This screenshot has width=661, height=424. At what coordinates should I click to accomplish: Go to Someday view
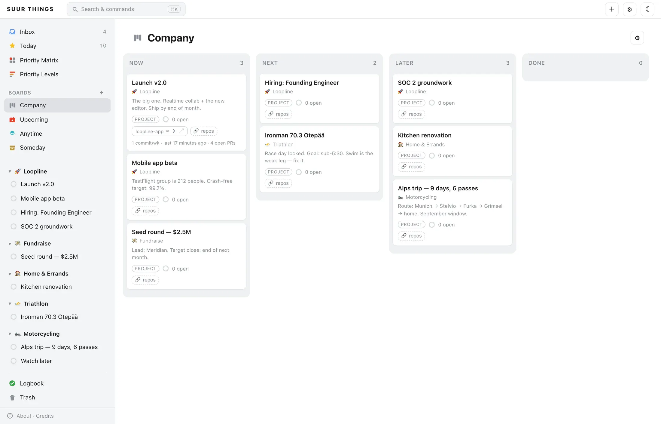coord(57,148)
